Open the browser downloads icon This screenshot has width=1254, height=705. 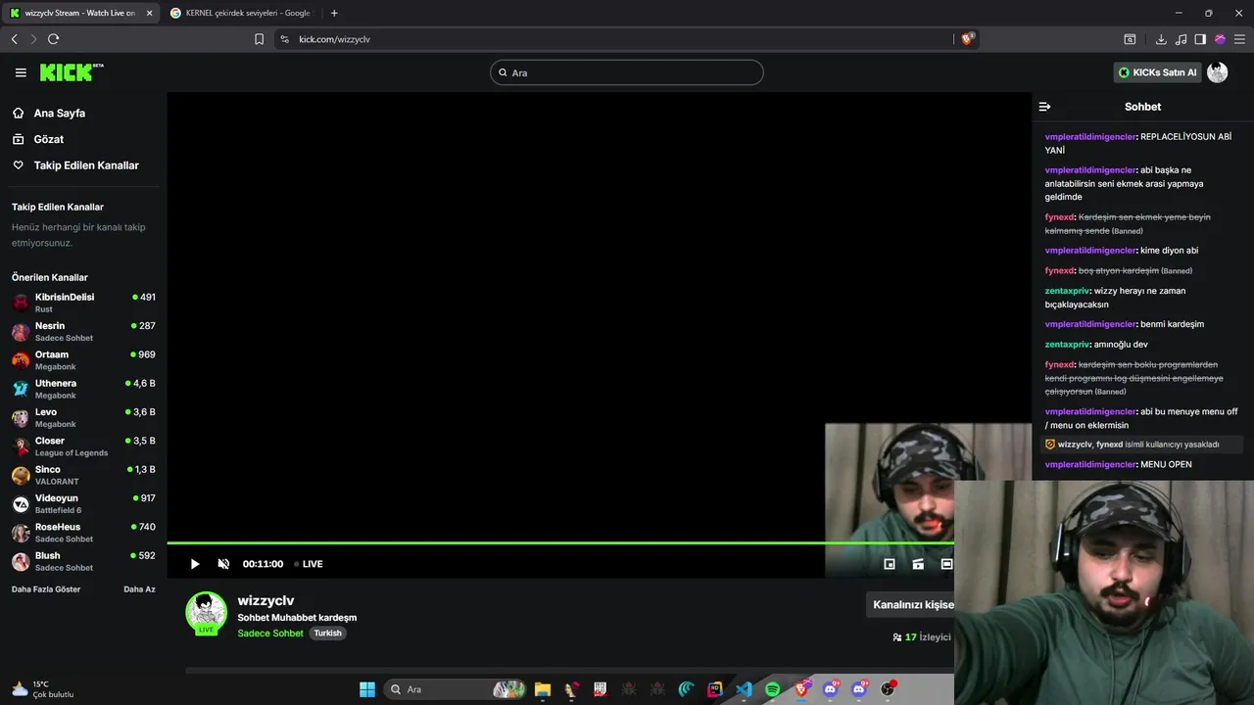click(x=1161, y=39)
